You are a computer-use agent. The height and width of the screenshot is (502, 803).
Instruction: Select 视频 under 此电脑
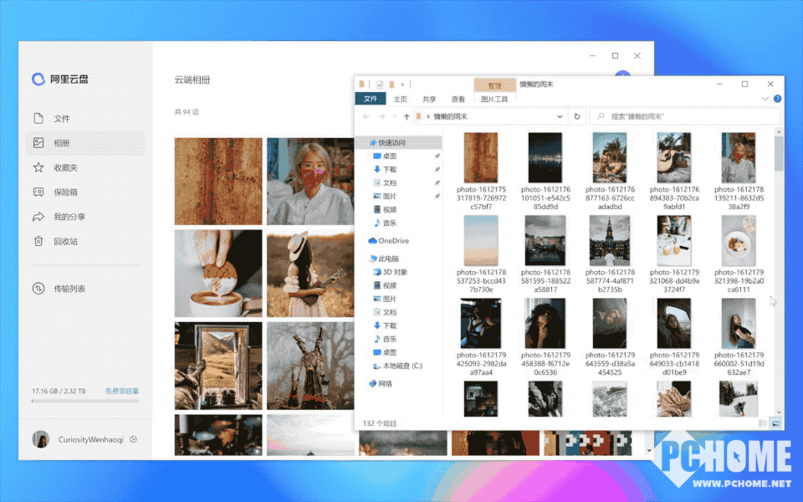(x=390, y=285)
